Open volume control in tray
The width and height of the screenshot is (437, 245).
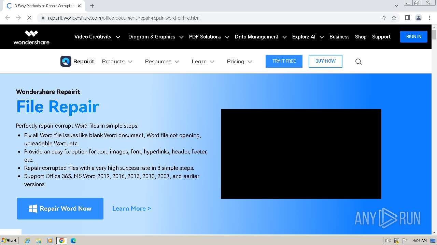pos(388,241)
